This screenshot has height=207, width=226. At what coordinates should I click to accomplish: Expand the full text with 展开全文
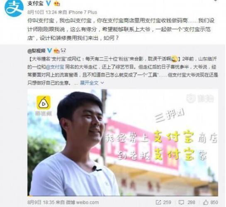click(89, 83)
